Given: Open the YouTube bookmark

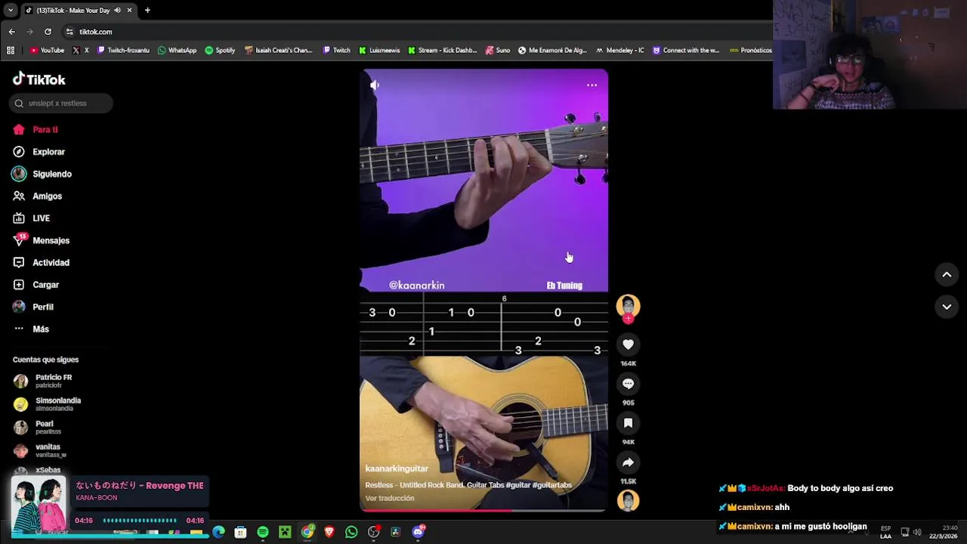Looking at the screenshot, I should point(47,51).
